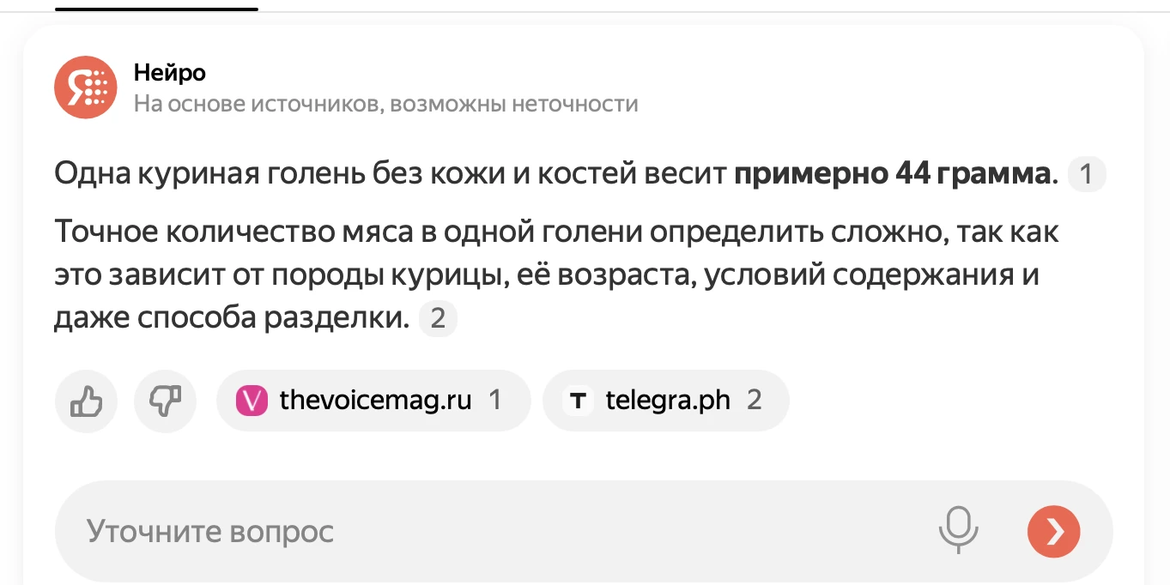1170x585 pixels.
Task: Click the disclaimer "На основе источников, возможны неточности"
Action: point(385,105)
